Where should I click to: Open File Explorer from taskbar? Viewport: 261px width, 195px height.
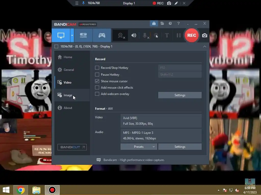pyautogui.click(x=36, y=190)
